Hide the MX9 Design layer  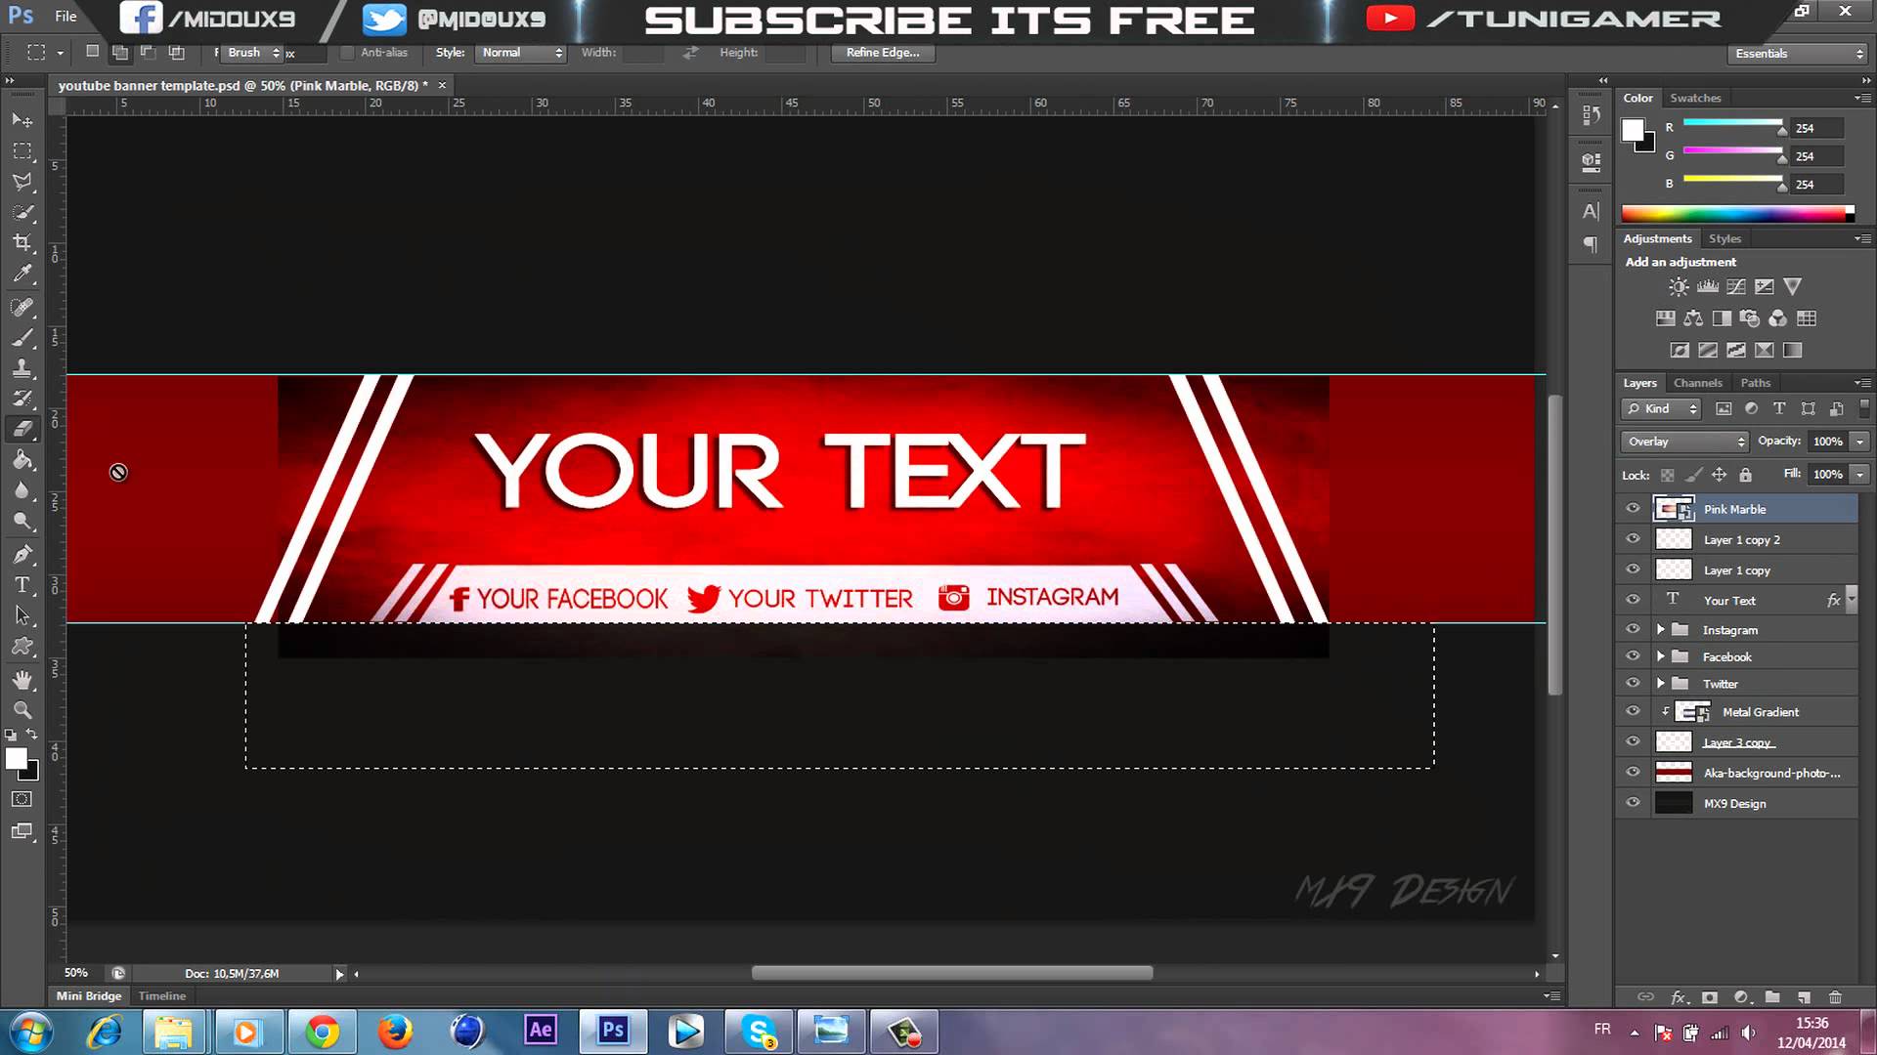click(1632, 803)
